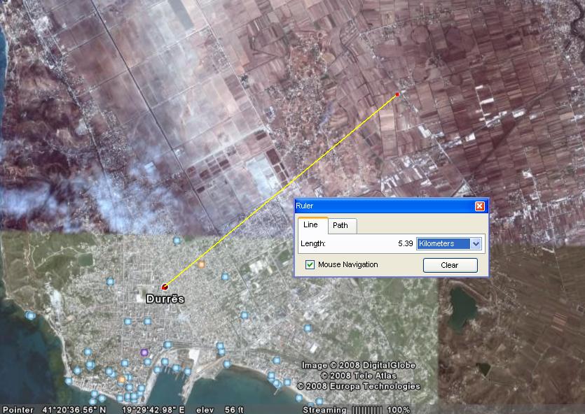This screenshot has height=414, width=585.
Task: Uncheck the Mouse Navigation checkbox
Action: coord(310,265)
